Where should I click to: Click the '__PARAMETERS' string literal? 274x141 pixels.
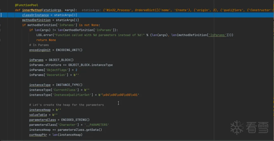(x=97, y=125)
